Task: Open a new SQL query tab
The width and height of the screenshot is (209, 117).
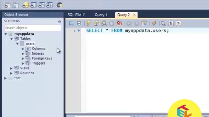Action: click(8, 5)
